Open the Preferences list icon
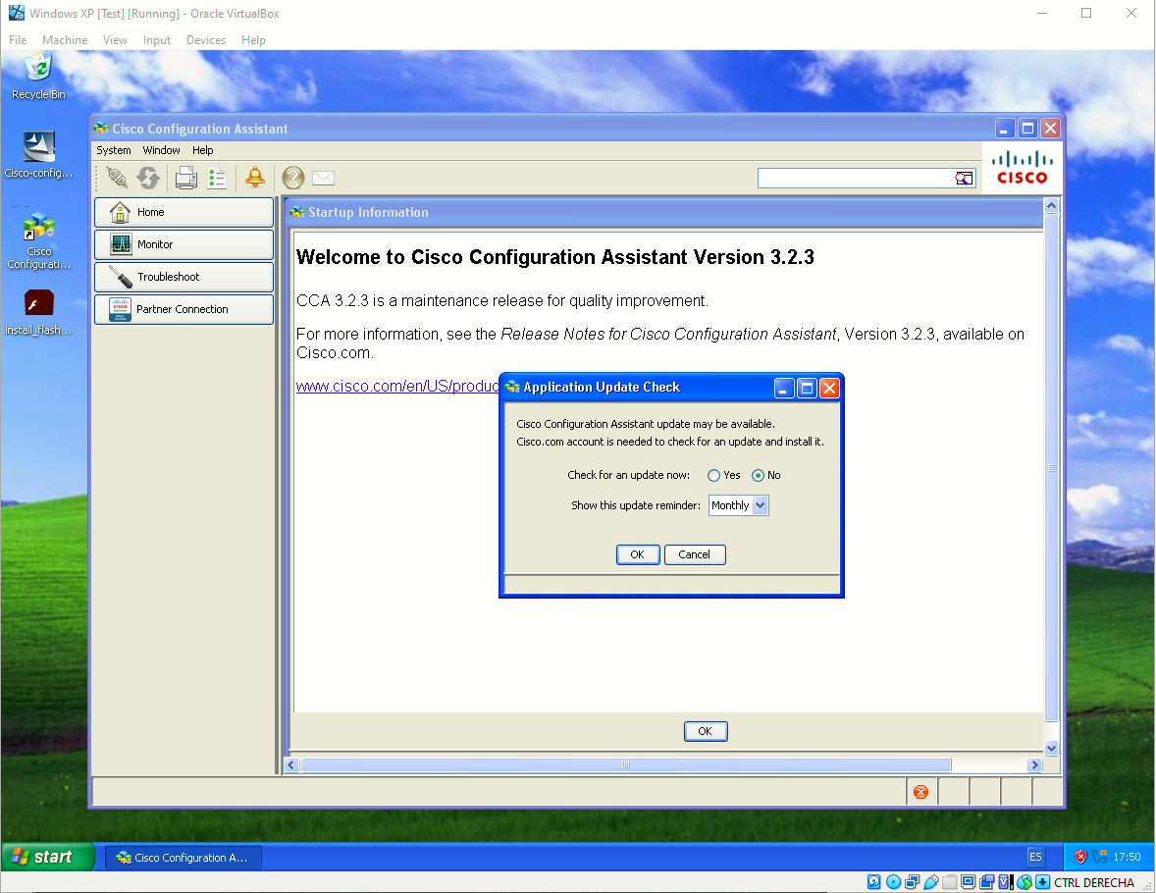1156x893 pixels. (x=217, y=178)
